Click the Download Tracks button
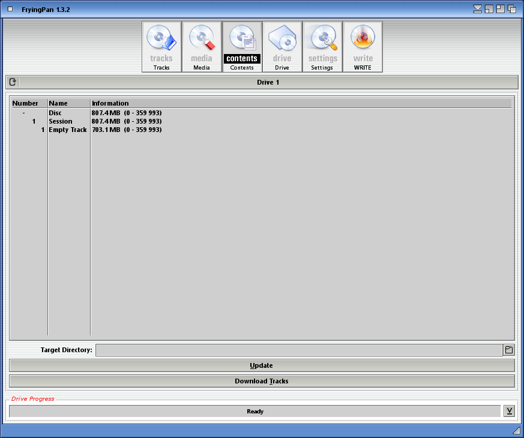 click(262, 381)
